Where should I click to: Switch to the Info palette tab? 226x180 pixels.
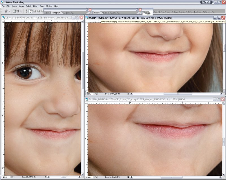47,13
